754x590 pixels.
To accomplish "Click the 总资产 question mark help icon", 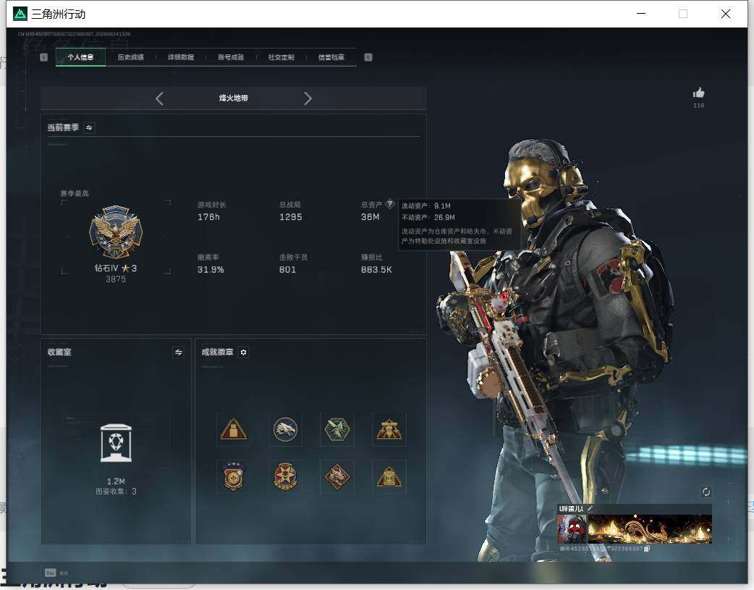I will pos(390,203).
